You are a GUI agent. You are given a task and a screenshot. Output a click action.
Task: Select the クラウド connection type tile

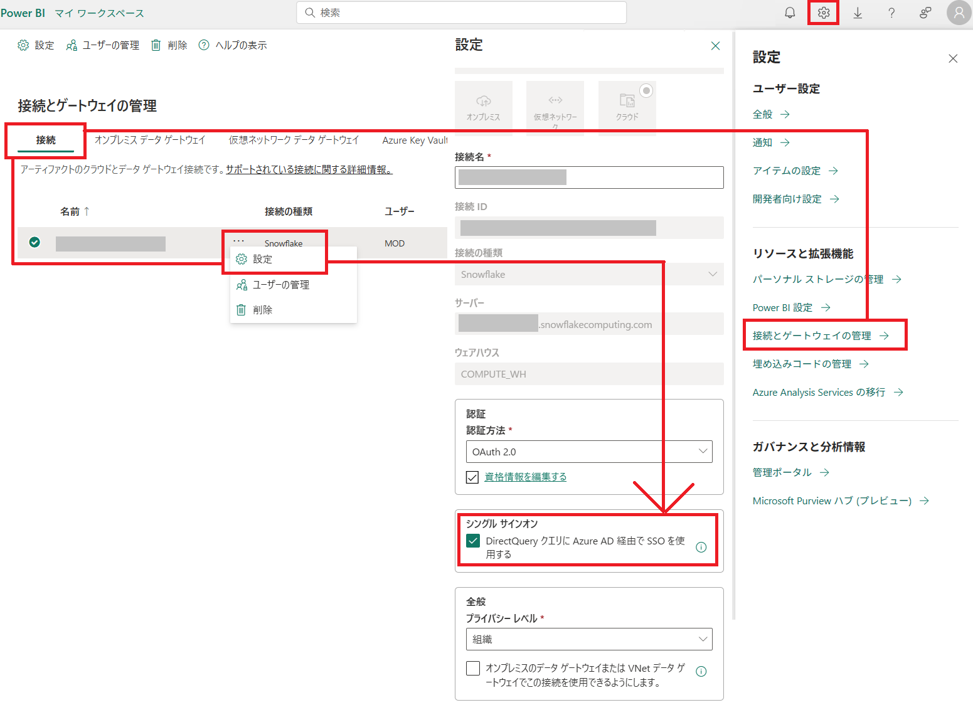point(627,107)
